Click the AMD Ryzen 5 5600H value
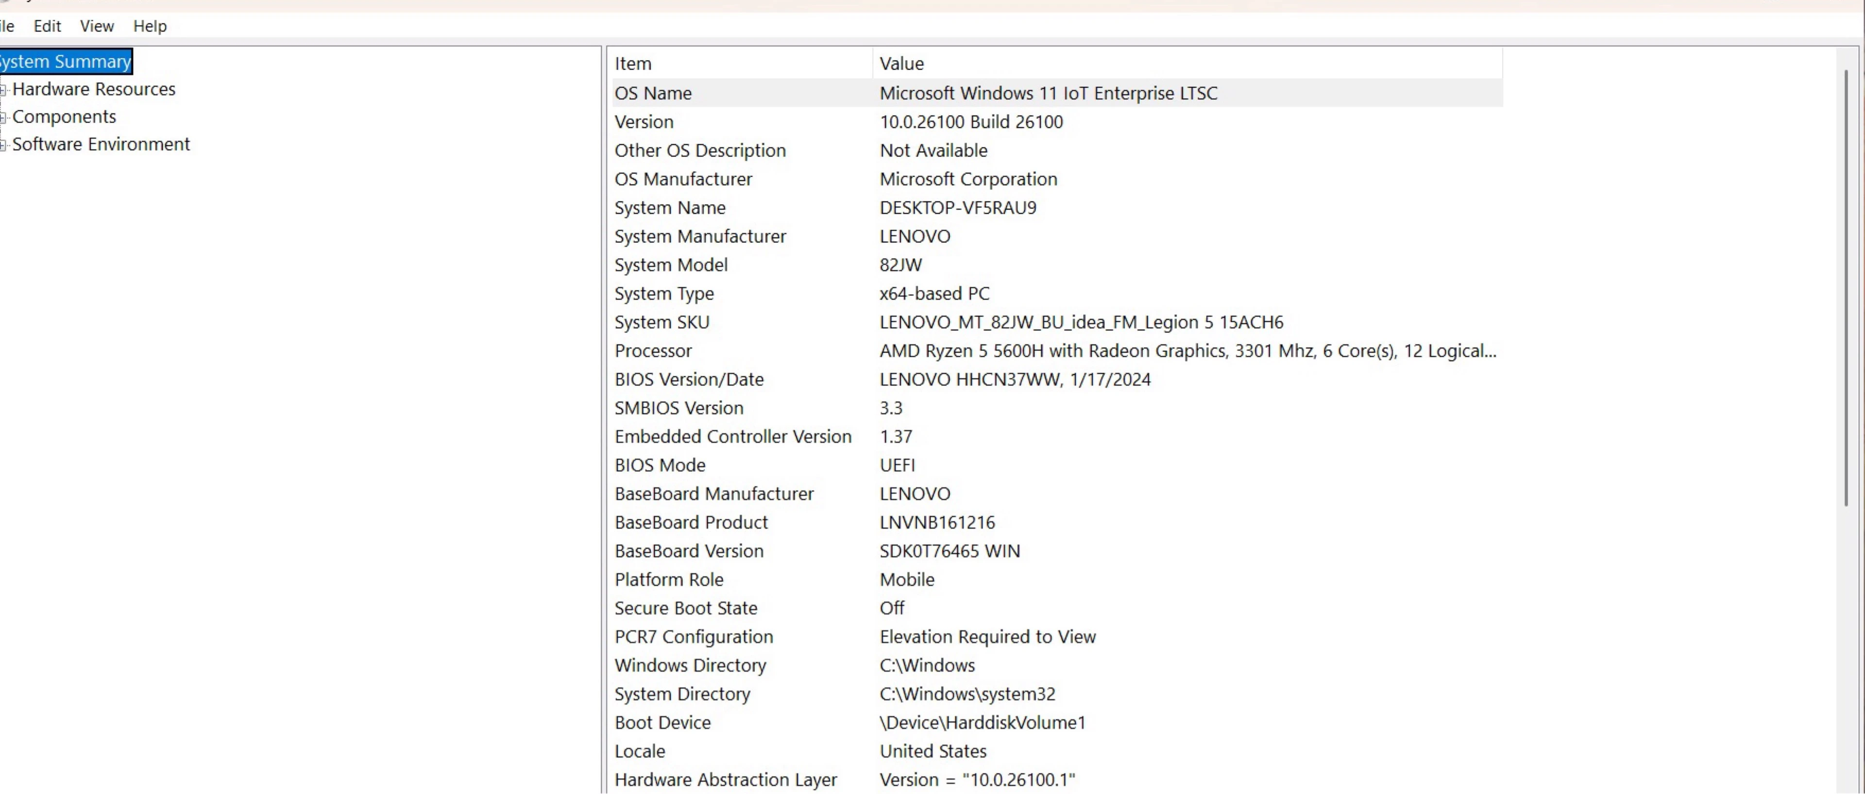This screenshot has height=794, width=1865. click(x=1188, y=351)
